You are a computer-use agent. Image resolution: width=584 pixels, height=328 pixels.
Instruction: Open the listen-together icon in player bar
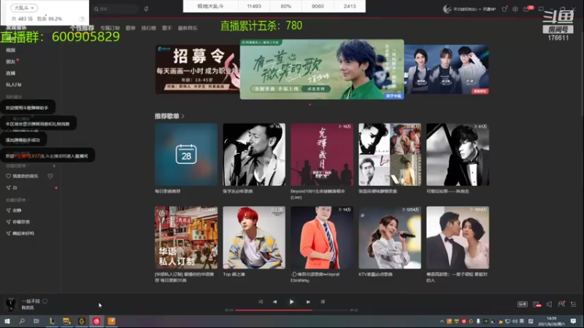click(x=561, y=304)
